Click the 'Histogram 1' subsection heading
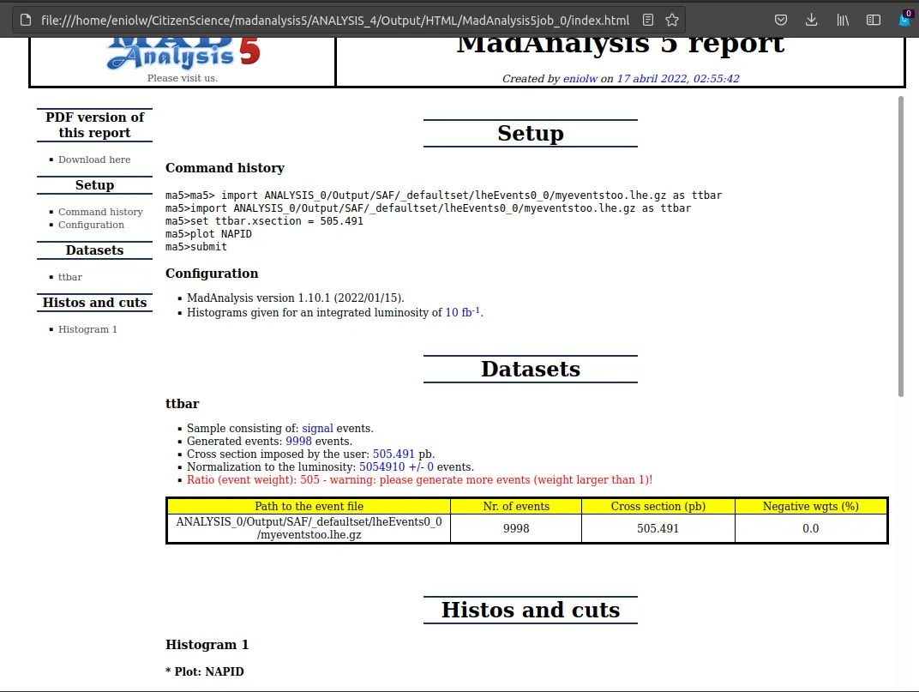Image resolution: width=919 pixels, height=692 pixels. (x=207, y=645)
